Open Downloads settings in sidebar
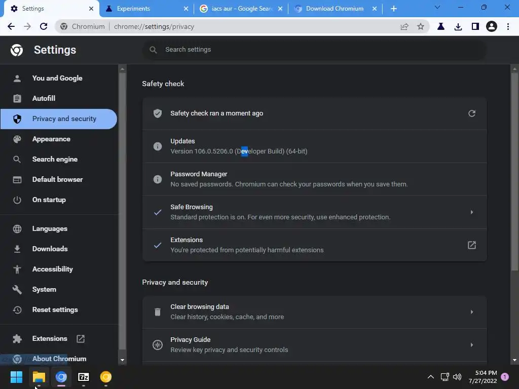The height and width of the screenshot is (389, 519). click(58, 249)
